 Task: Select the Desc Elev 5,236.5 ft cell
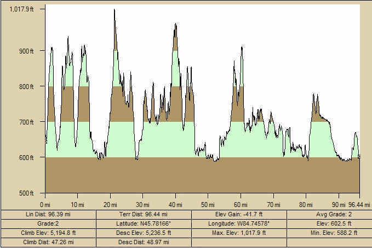[x=144, y=232]
